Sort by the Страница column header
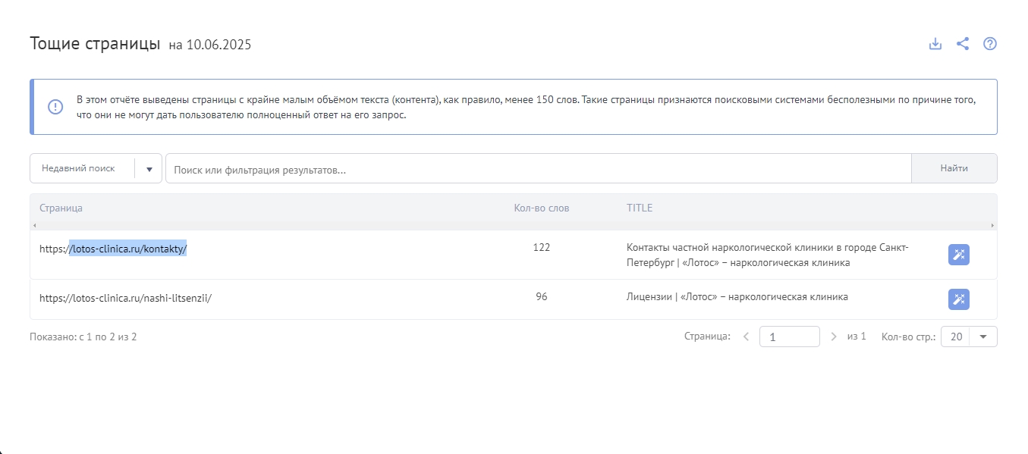Image resolution: width=1028 pixels, height=454 pixels. [x=61, y=208]
